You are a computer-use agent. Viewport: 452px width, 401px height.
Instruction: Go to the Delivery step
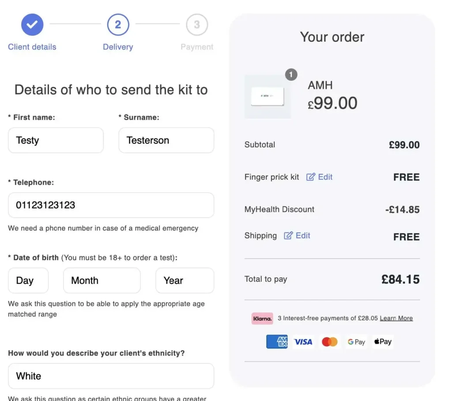point(117,25)
